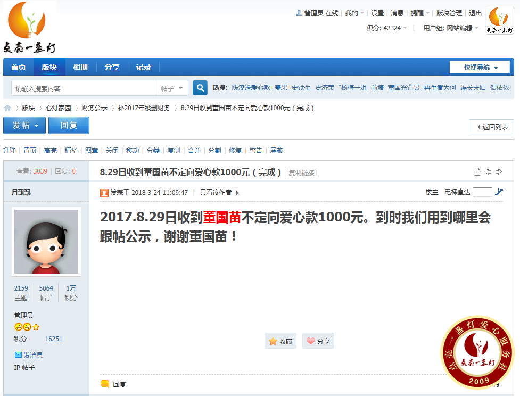Go to previous thread arrow icon

488,171
